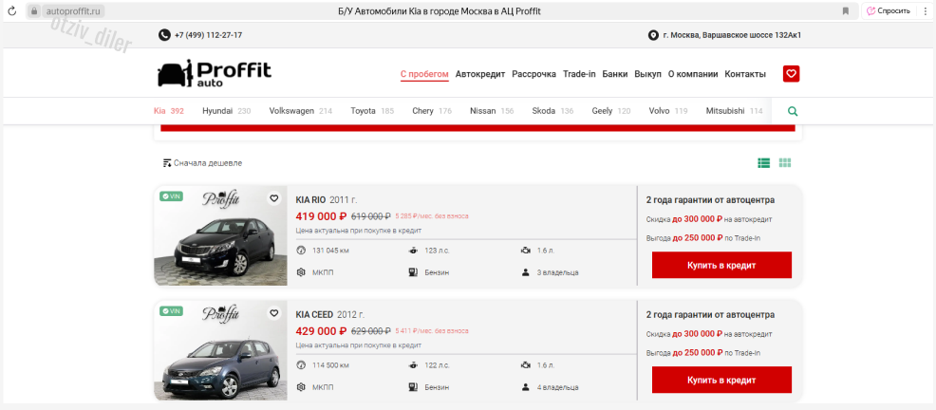Image resolution: width=936 pixels, height=410 pixels.
Task: Open the Спросить assistant button
Action: point(889,10)
